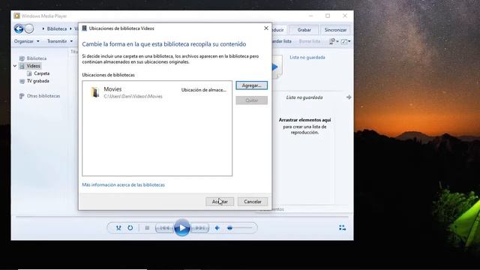
Task: Click the dialog title film-strip icon
Action: (85, 28)
